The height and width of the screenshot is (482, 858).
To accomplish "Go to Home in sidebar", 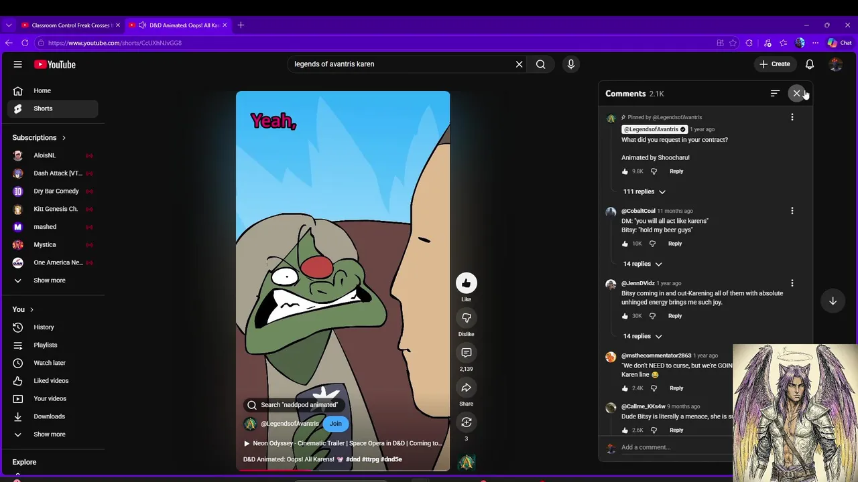I will [x=52, y=90].
